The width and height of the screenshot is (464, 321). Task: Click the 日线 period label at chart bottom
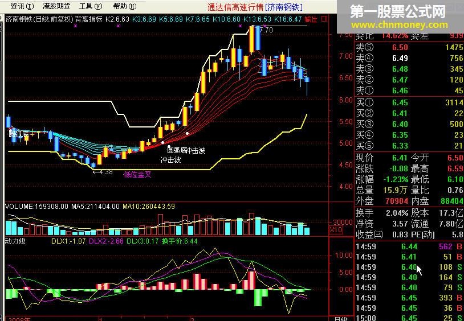(341, 319)
